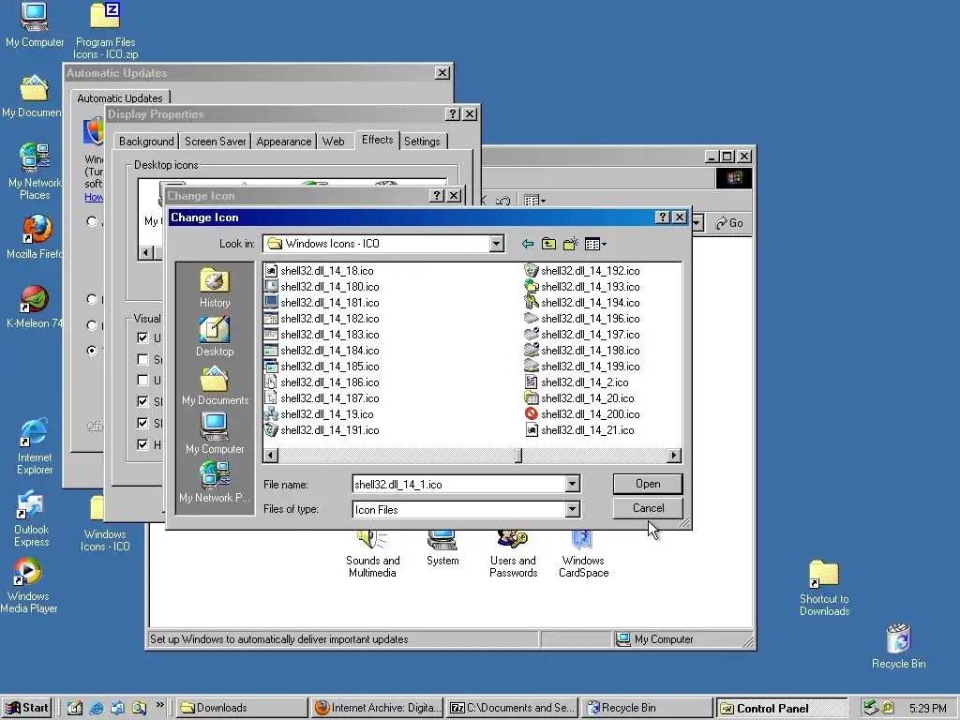Select shell32.dll_14_18.ico file

(x=320, y=271)
